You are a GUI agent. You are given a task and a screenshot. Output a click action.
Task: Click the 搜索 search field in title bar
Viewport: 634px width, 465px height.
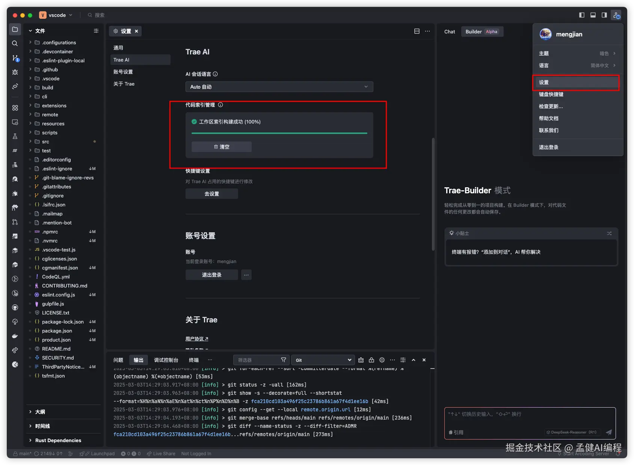pyautogui.click(x=96, y=15)
